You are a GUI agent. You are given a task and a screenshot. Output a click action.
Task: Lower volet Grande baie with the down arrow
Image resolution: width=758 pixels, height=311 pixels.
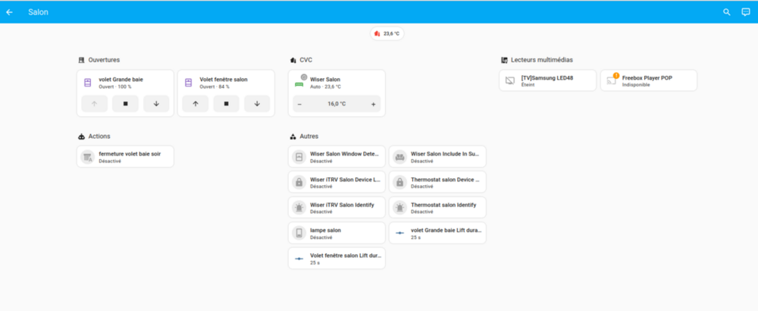coord(156,103)
